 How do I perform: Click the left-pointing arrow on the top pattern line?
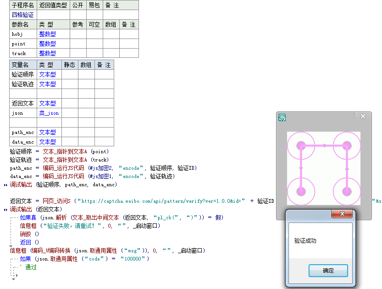[x=324, y=146]
